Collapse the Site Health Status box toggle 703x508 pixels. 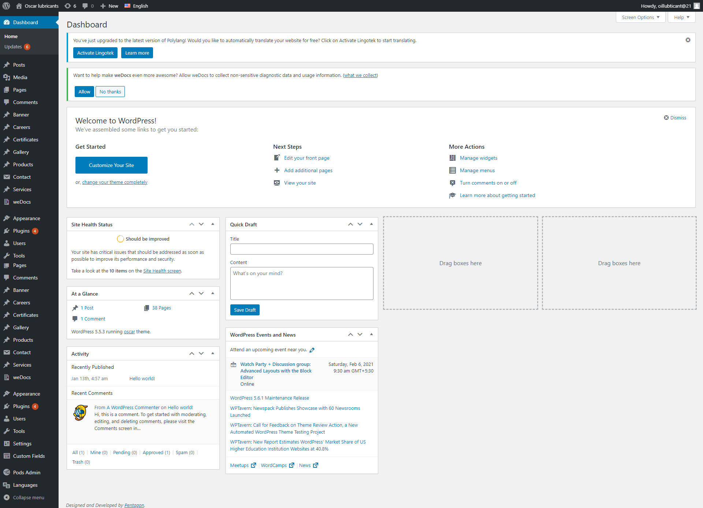pos(213,224)
